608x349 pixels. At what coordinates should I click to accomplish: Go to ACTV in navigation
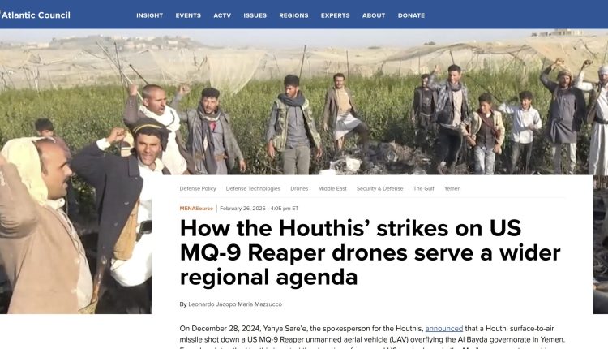pos(222,15)
